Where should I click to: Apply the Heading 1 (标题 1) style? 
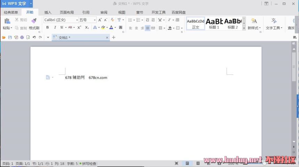214,23
